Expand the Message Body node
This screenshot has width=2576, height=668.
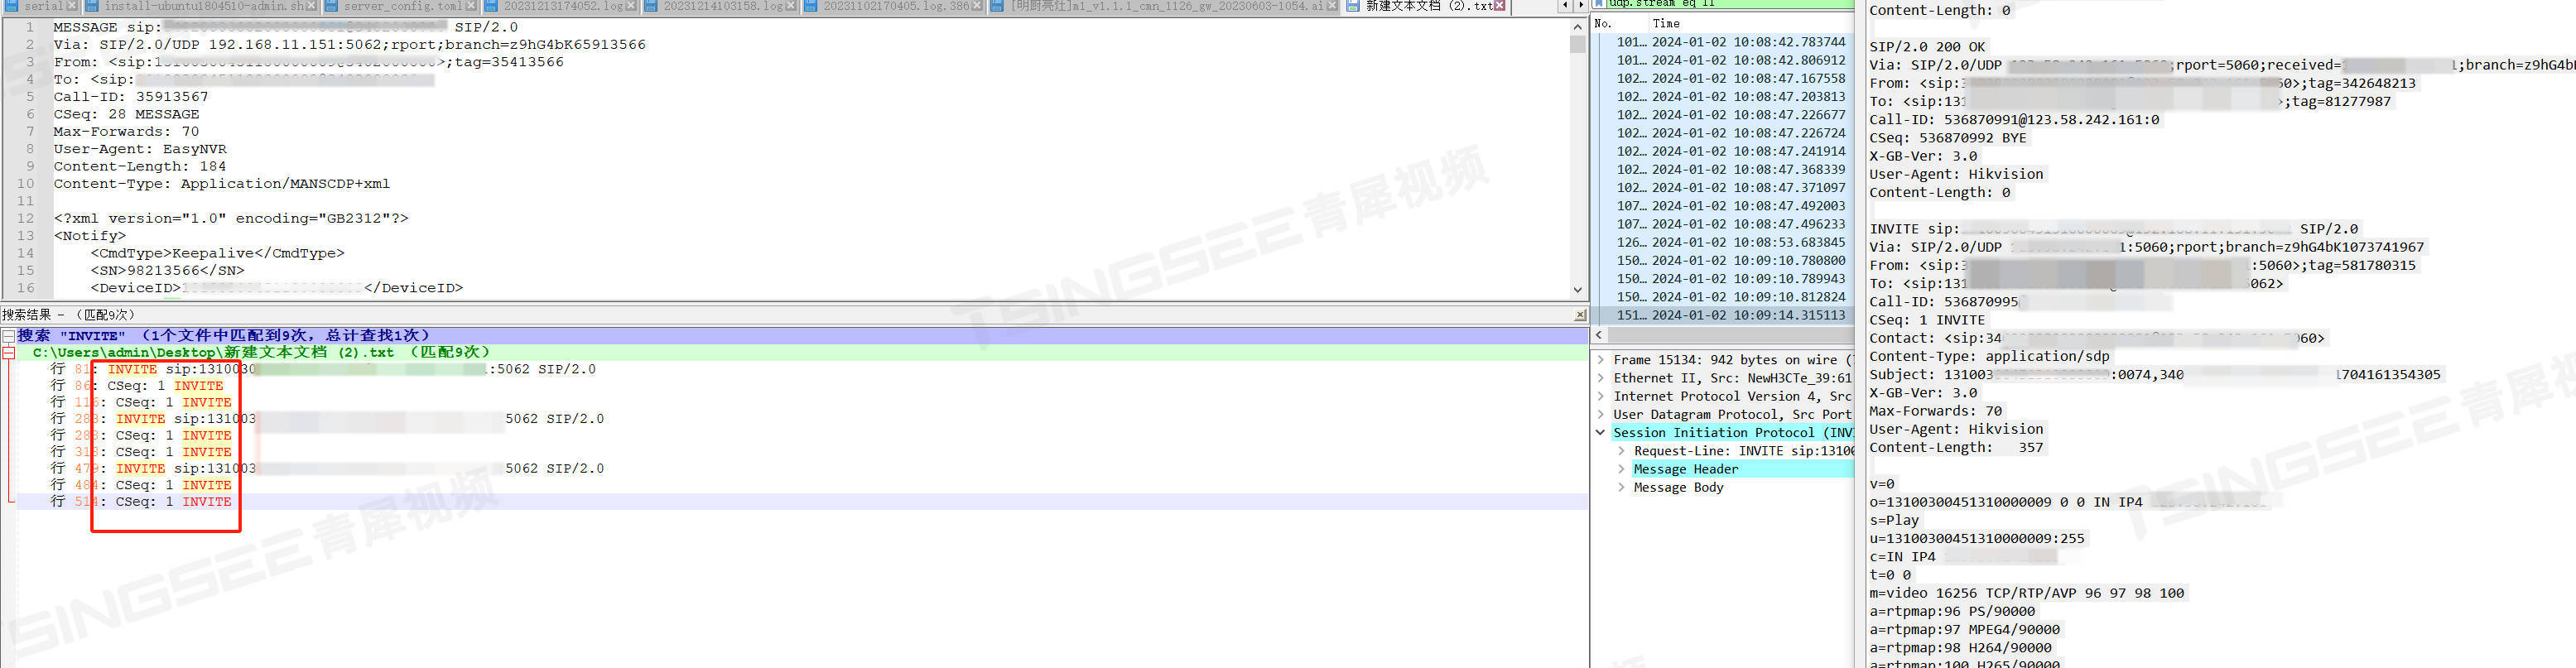[1621, 487]
